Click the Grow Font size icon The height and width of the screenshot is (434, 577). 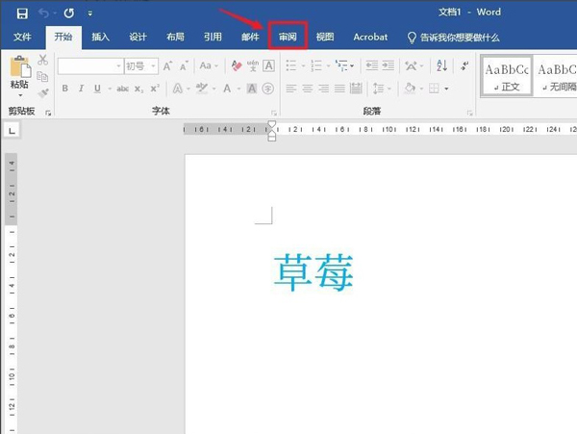pyautogui.click(x=168, y=66)
